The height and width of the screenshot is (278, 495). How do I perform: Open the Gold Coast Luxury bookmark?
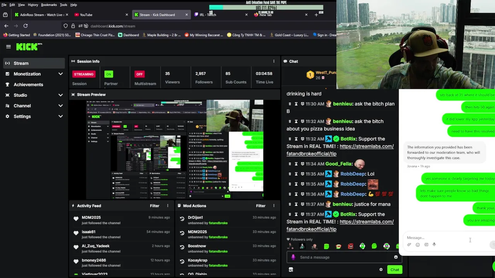288,35
